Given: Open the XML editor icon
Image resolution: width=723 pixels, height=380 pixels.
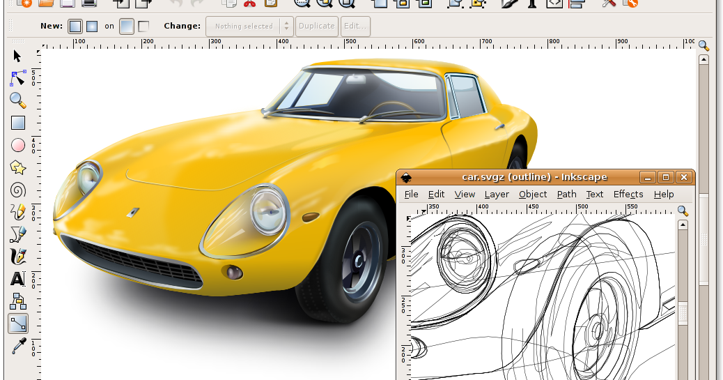Looking at the screenshot, I should point(554,3).
